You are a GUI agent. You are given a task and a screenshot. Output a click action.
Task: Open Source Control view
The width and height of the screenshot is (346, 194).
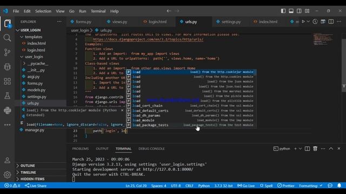tap(7, 52)
